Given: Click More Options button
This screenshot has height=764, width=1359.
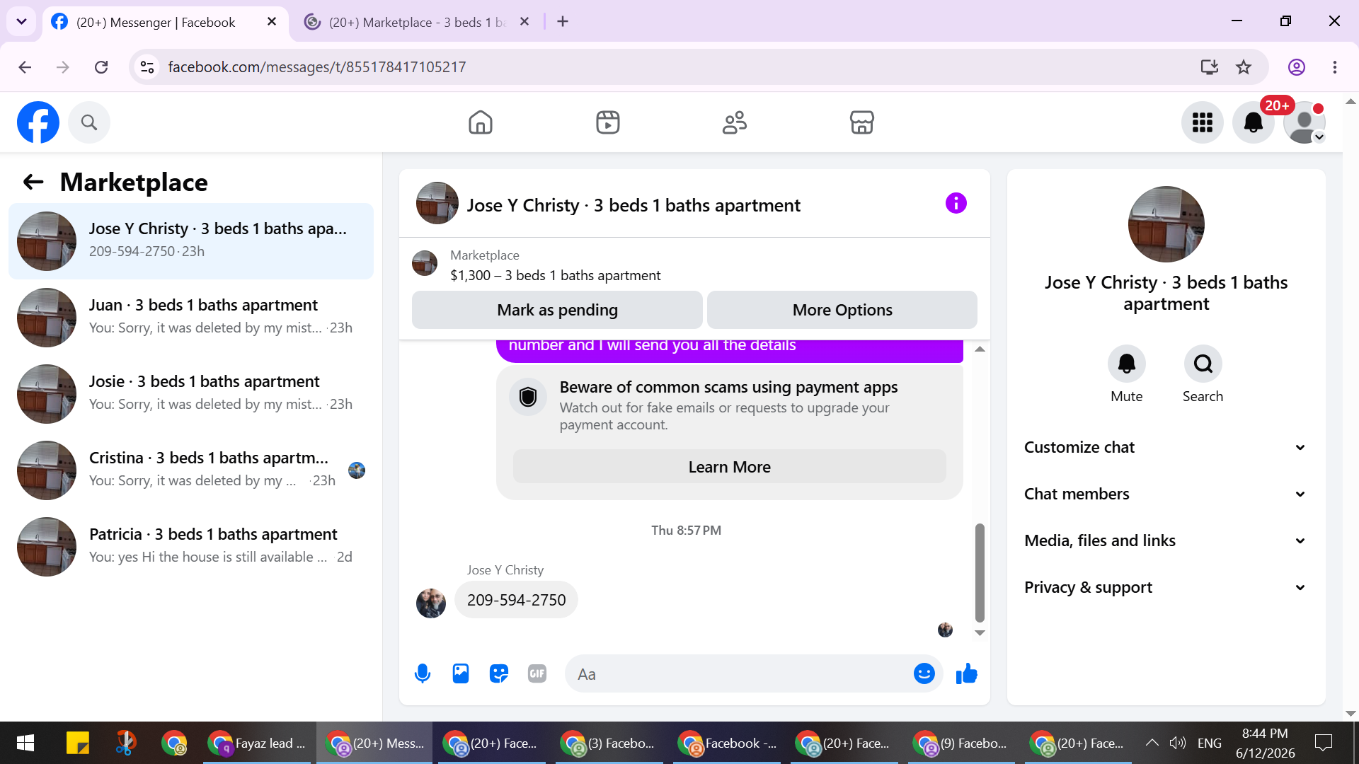Looking at the screenshot, I should click(x=842, y=310).
